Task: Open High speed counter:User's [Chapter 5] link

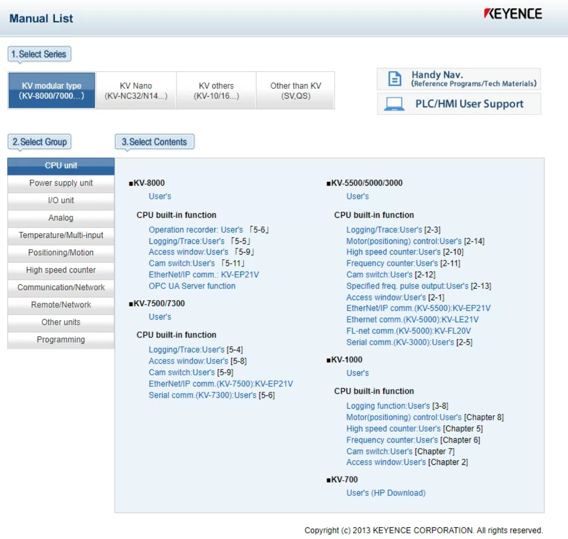Action: click(x=394, y=429)
